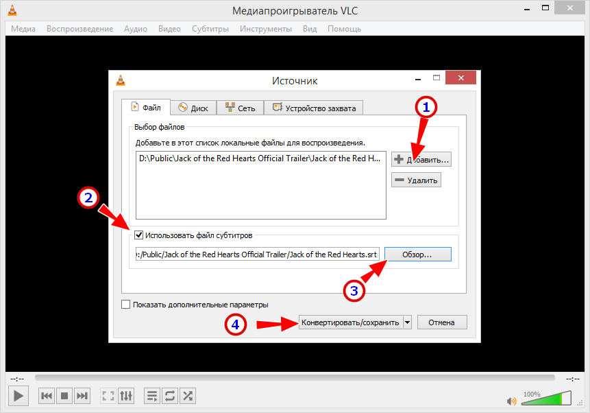The width and height of the screenshot is (590, 413).
Task: Click the playback seek bar
Action: point(295,378)
